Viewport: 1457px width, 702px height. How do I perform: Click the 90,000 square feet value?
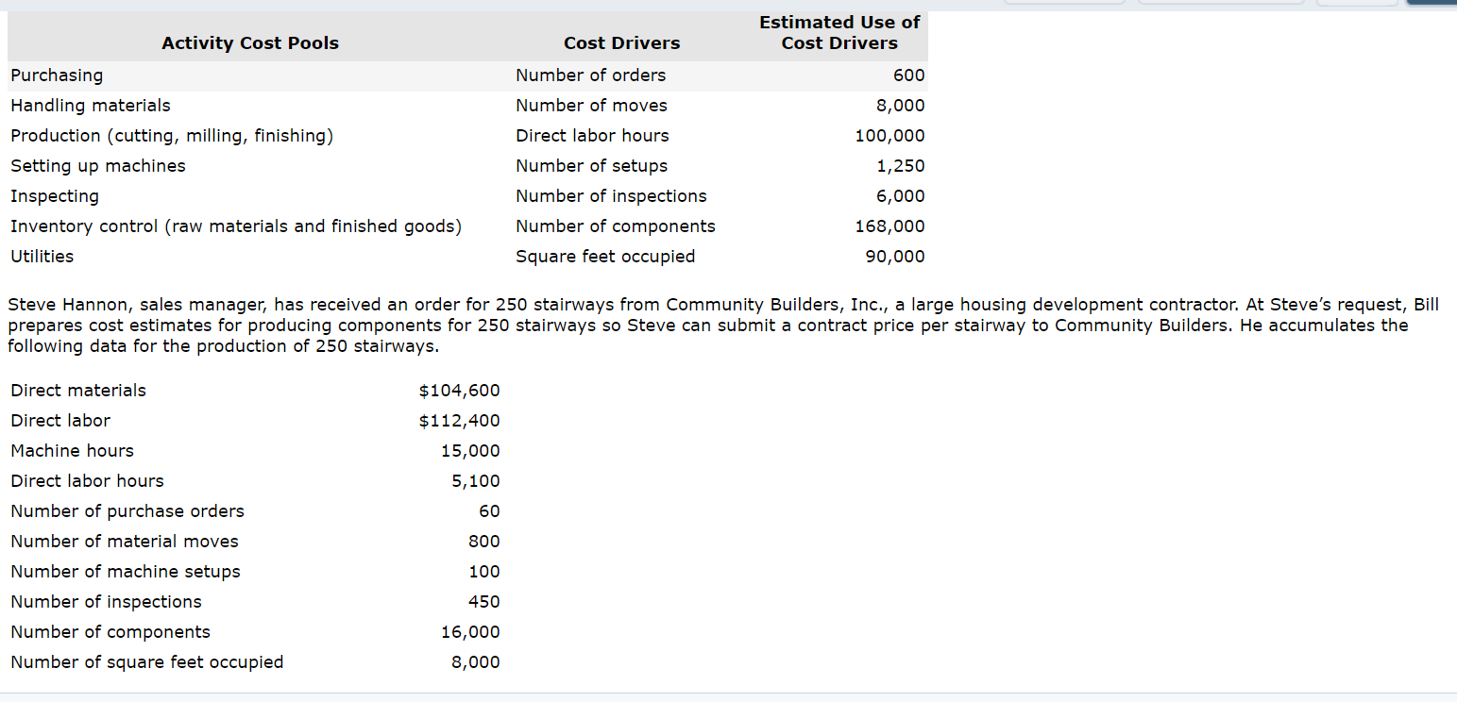point(895,256)
